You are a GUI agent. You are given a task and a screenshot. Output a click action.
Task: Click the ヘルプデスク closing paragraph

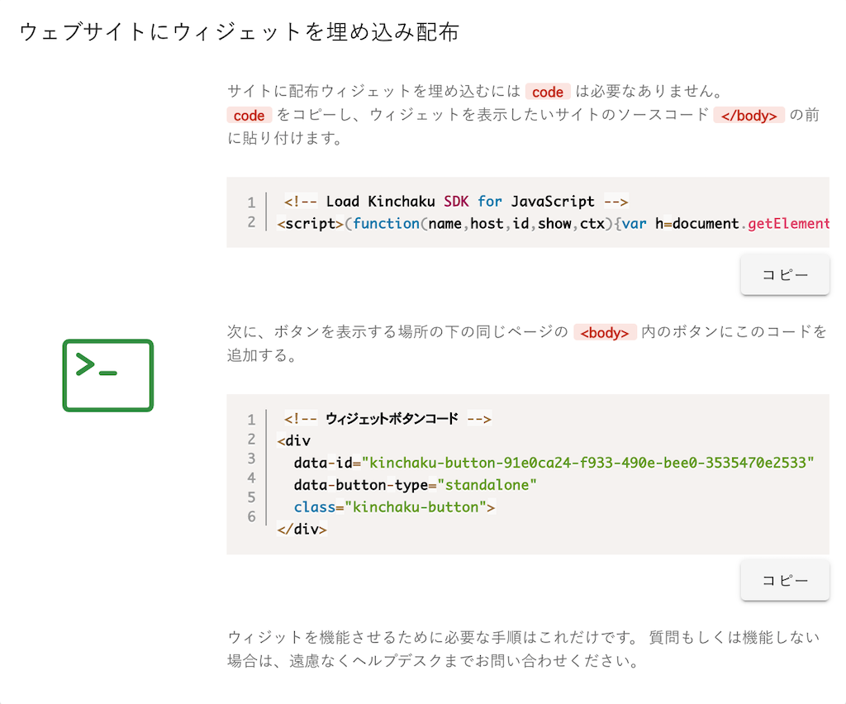[x=523, y=649]
